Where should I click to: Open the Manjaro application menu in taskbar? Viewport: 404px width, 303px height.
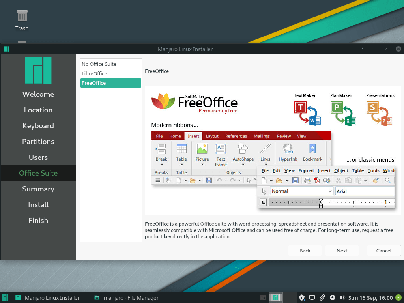5,297
